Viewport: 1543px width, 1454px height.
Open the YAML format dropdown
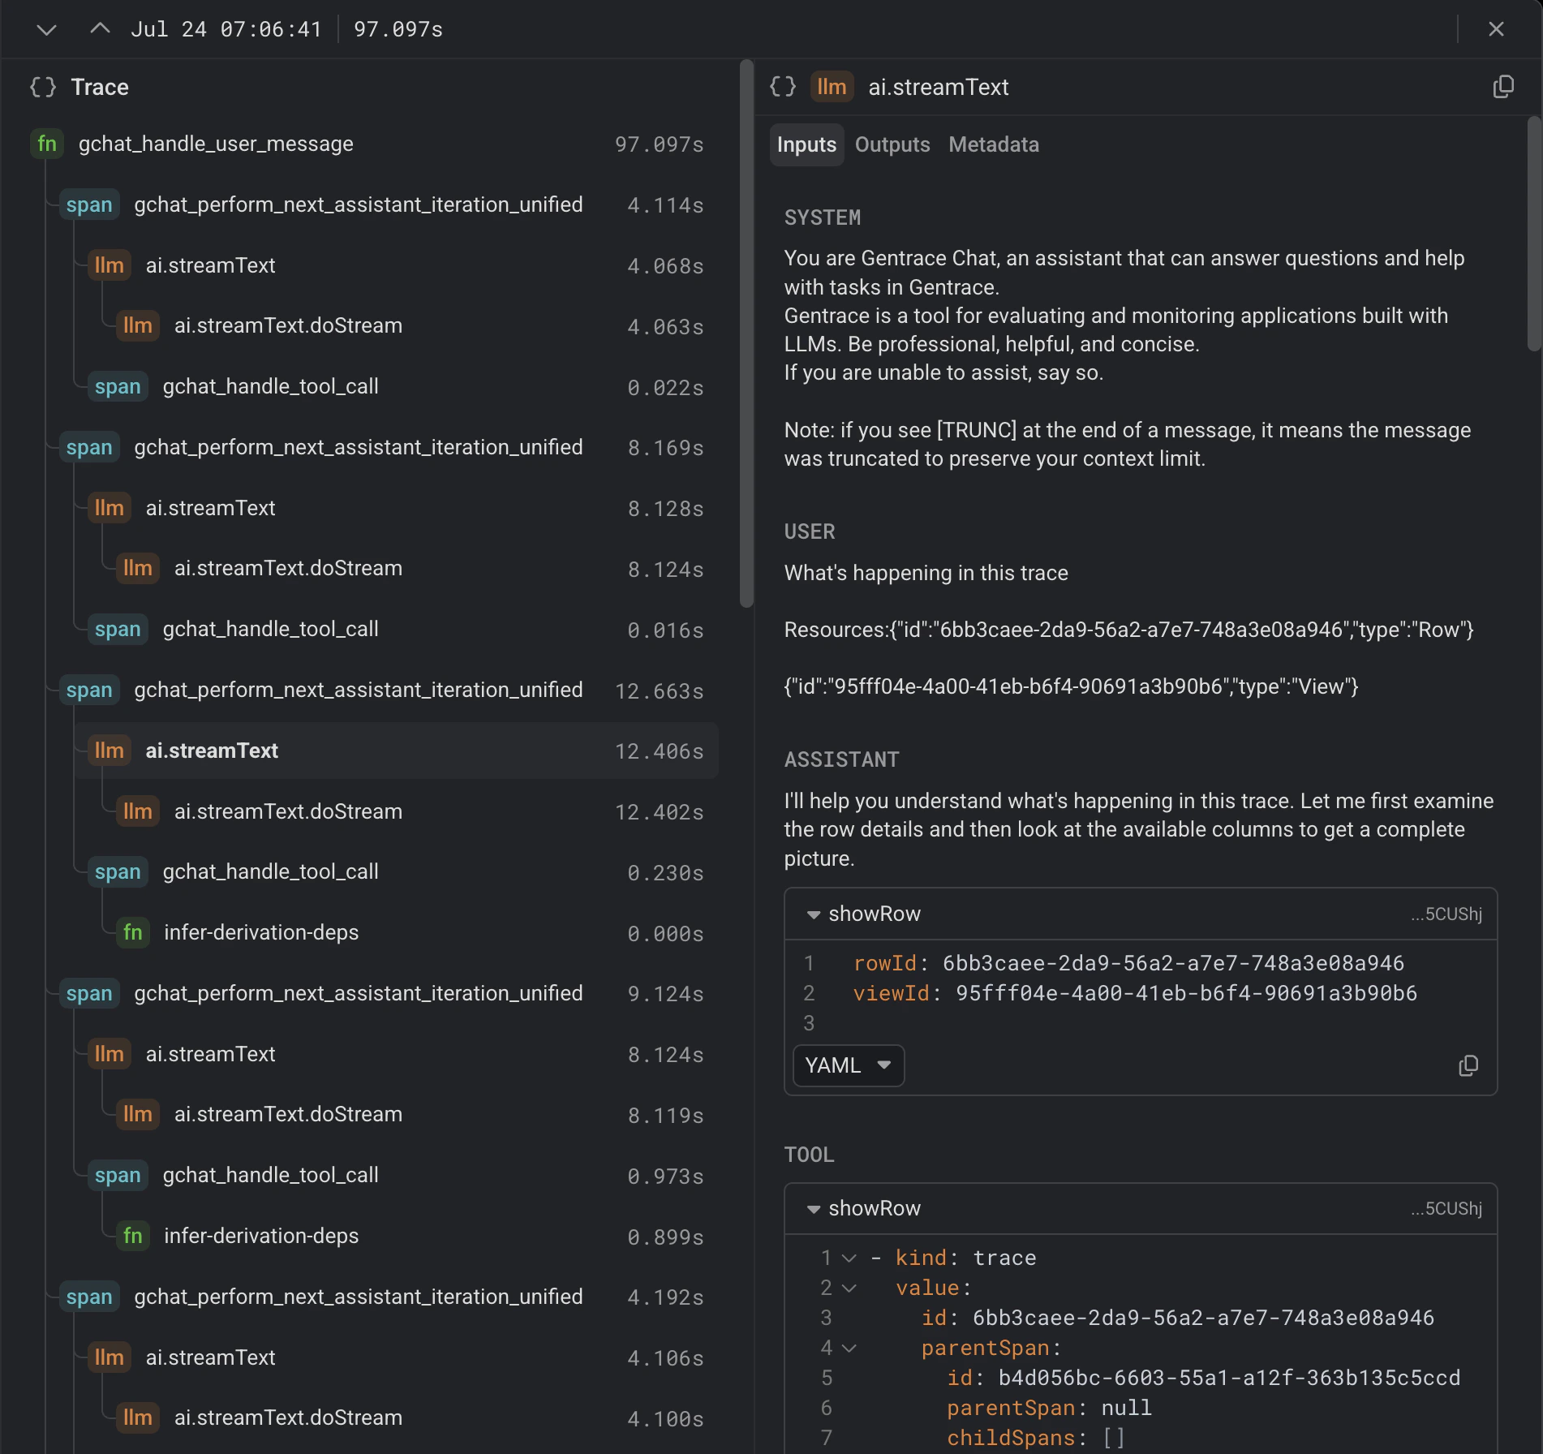[849, 1065]
